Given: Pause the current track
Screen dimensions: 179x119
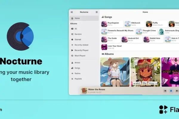Looking at the screenshot, I should (171, 91).
